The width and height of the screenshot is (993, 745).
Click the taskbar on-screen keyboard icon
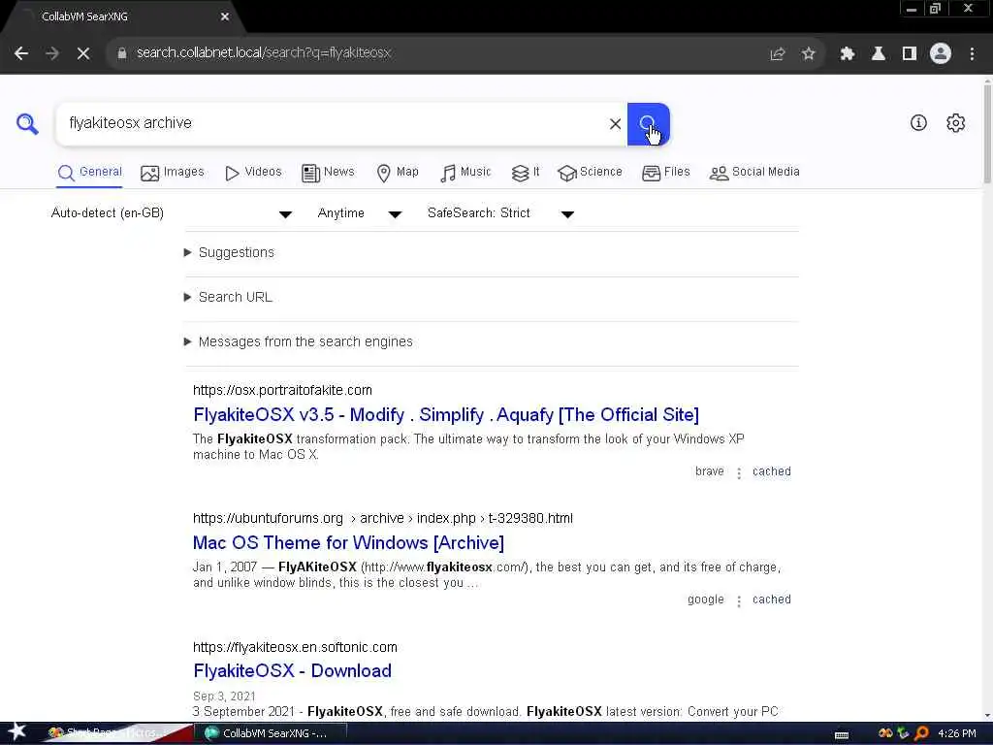click(842, 734)
